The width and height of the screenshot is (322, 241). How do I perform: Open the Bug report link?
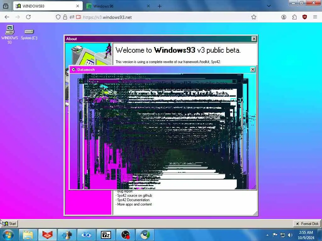[125, 191]
